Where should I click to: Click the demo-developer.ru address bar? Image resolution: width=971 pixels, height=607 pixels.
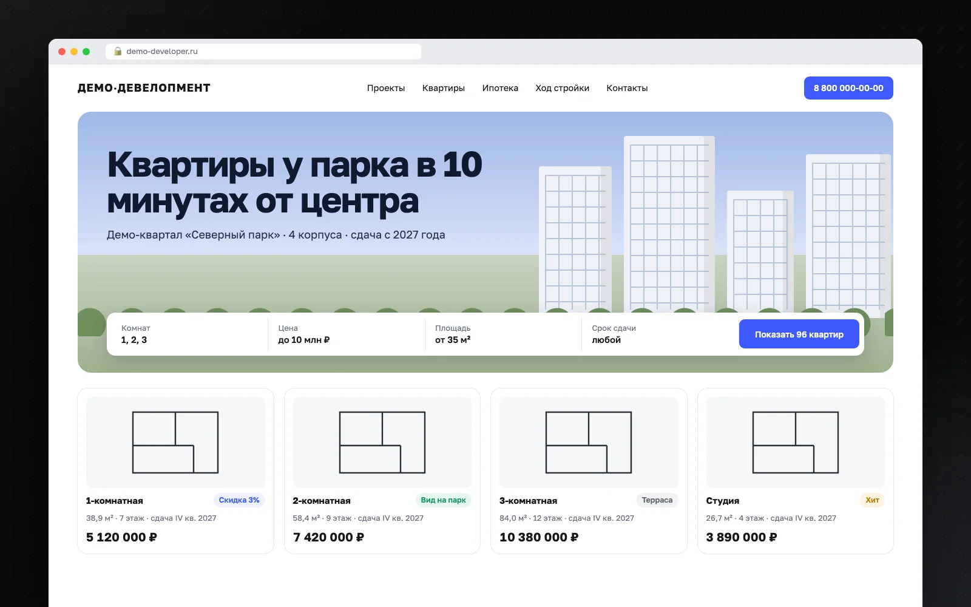(x=263, y=52)
